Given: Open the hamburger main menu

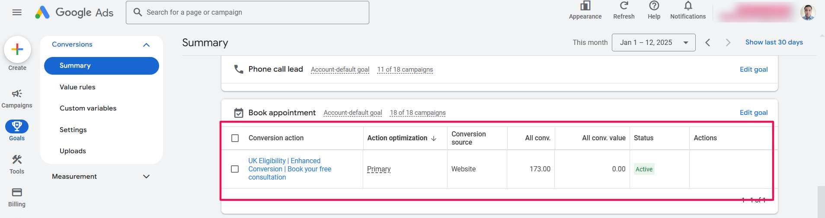Looking at the screenshot, I should click(17, 13).
